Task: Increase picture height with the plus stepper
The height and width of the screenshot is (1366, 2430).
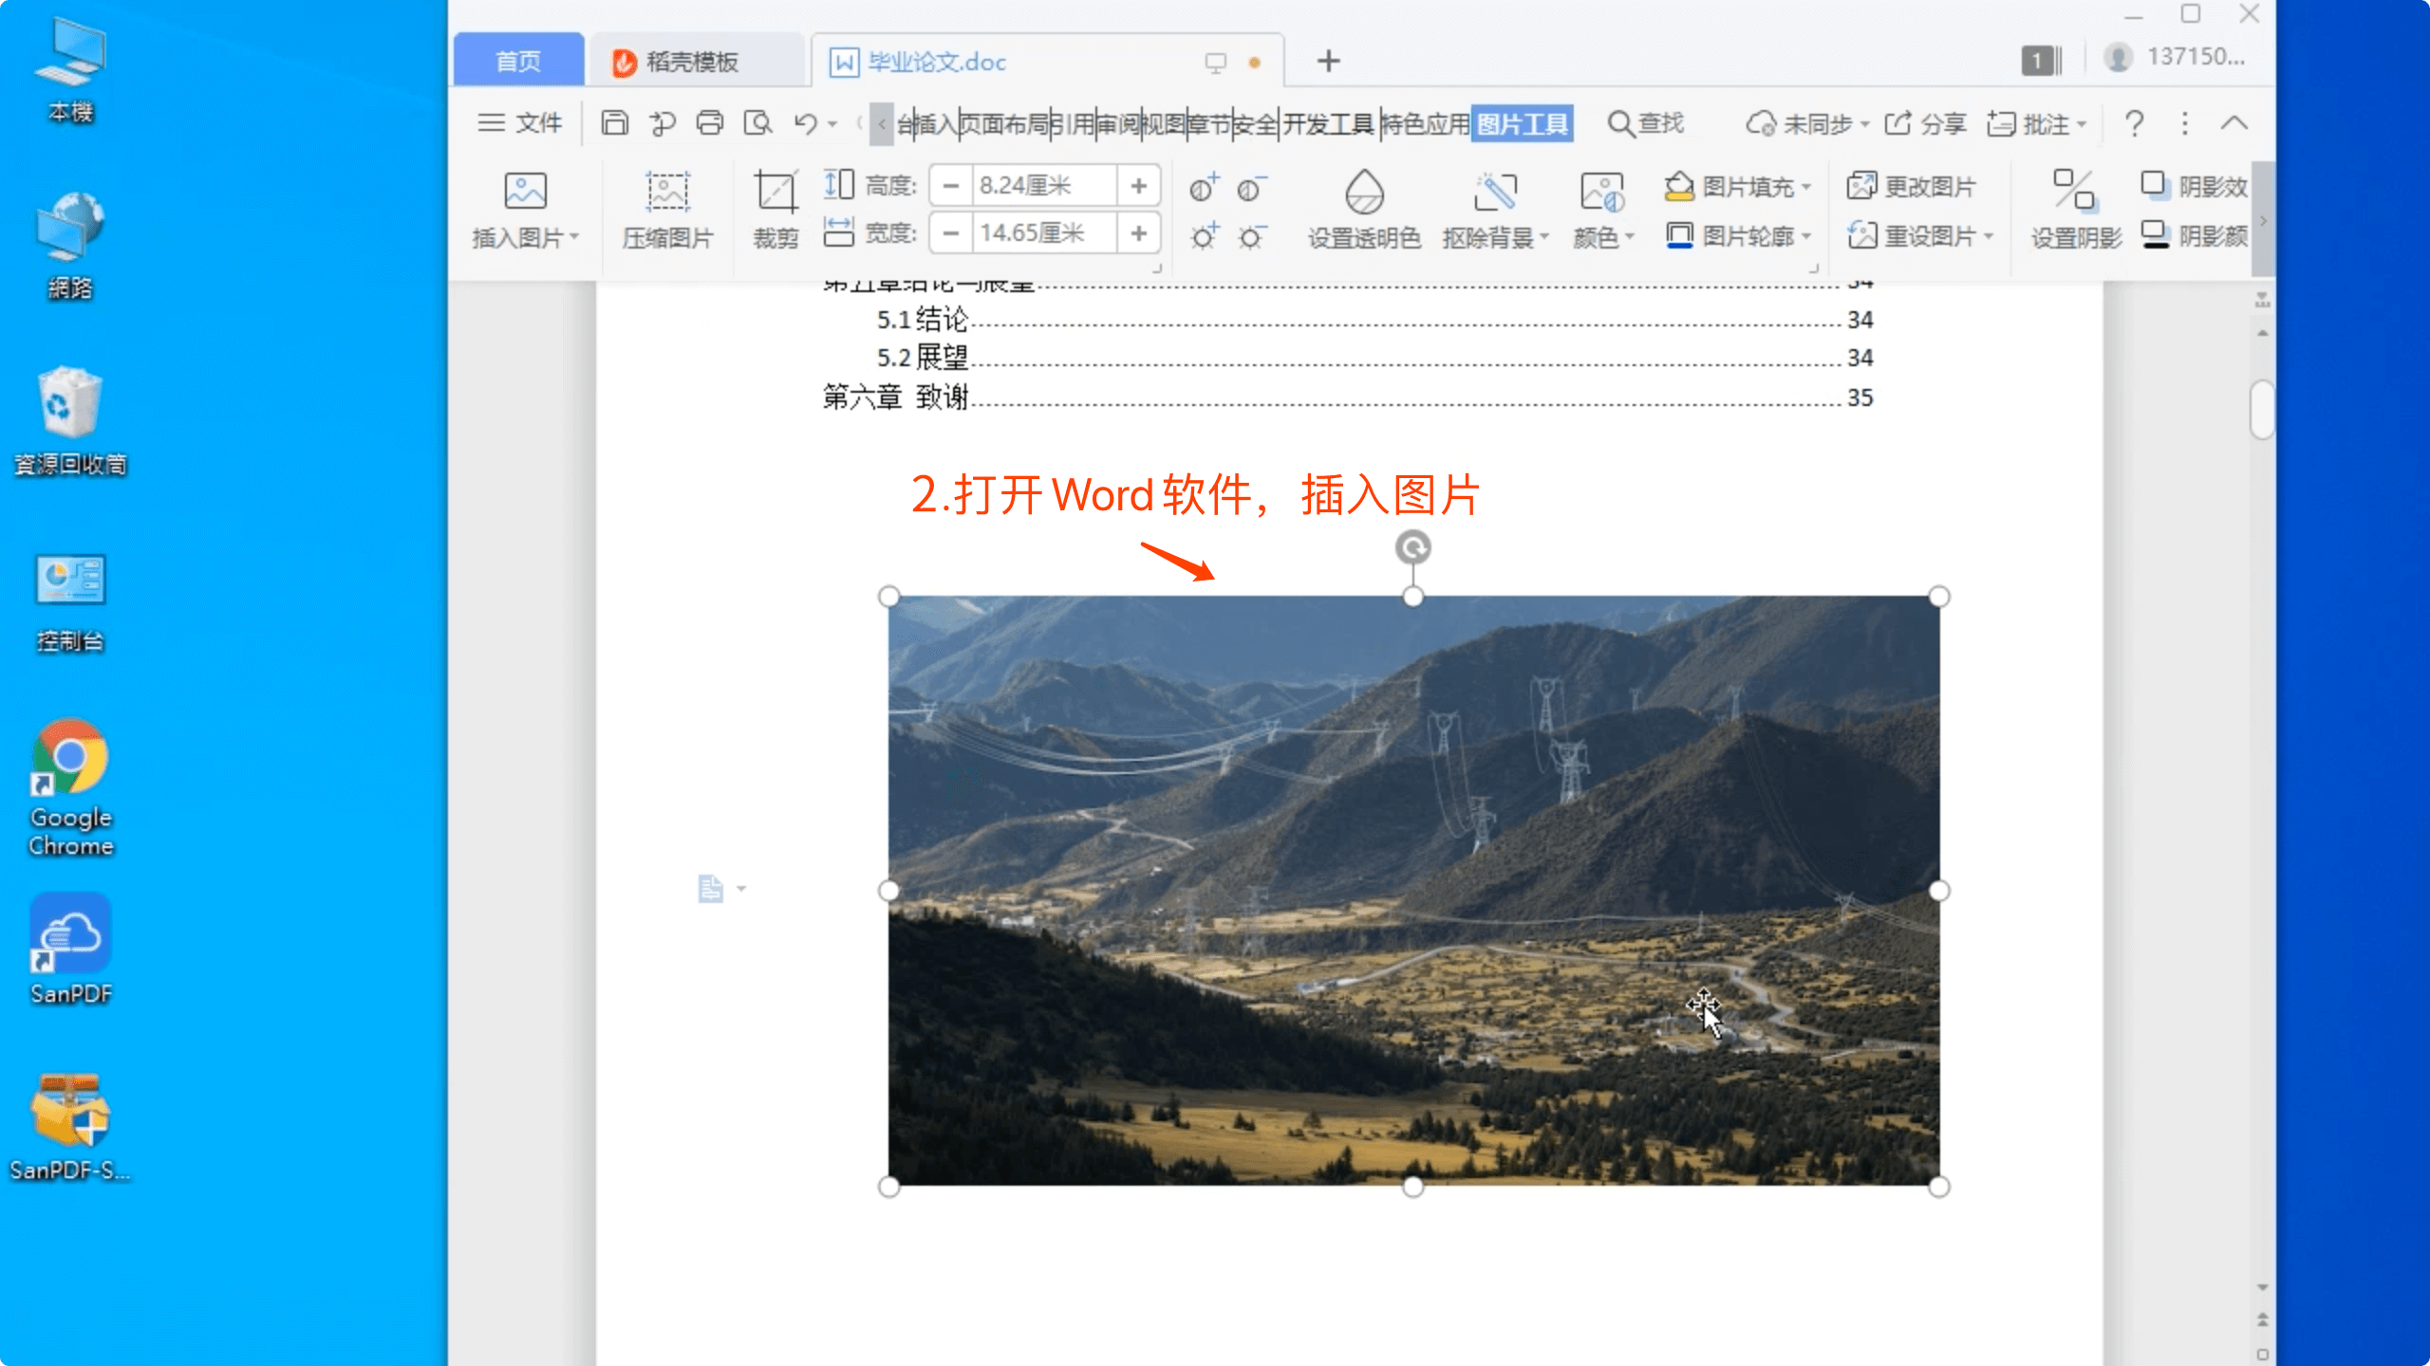Action: [1139, 185]
